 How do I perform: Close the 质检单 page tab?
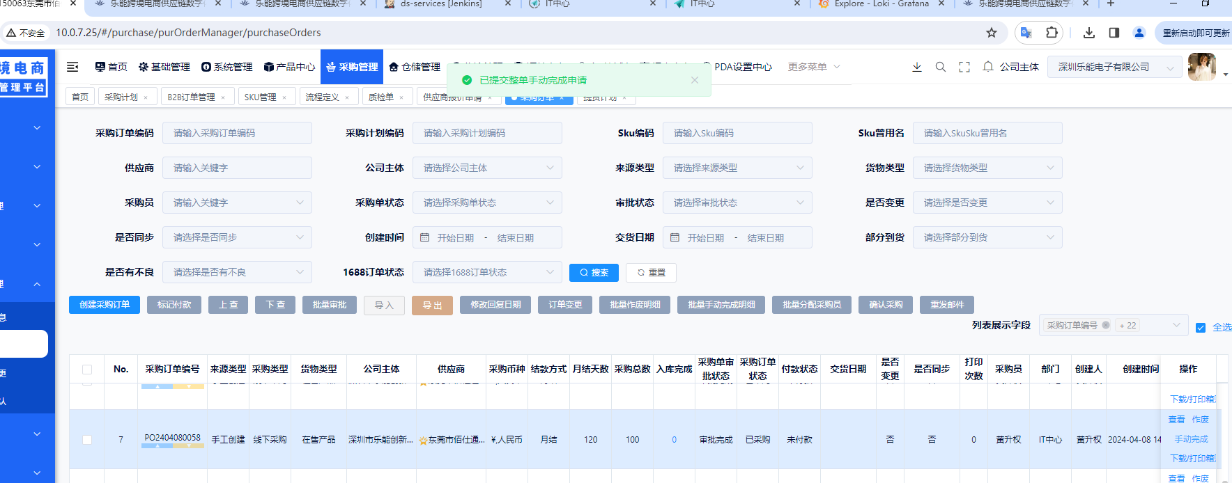click(x=401, y=97)
